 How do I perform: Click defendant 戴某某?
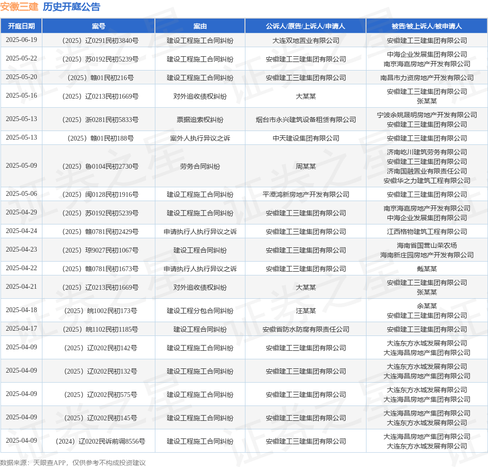(427, 269)
